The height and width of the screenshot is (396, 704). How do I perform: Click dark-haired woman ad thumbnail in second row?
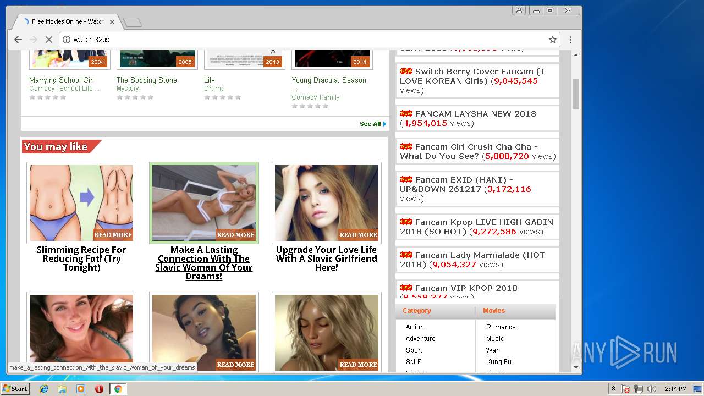pos(81,333)
